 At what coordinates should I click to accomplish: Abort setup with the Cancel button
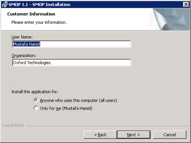point(169,135)
